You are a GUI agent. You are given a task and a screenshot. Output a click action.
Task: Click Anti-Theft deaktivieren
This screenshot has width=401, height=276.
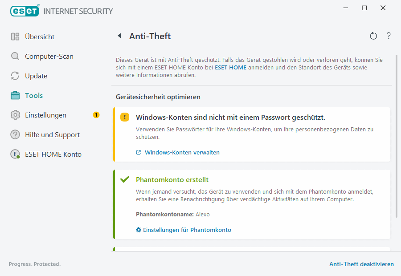coord(361,264)
